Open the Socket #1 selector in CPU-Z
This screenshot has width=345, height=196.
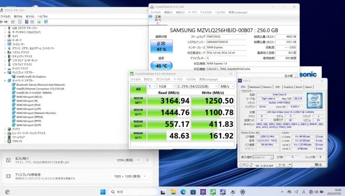pos(263,157)
